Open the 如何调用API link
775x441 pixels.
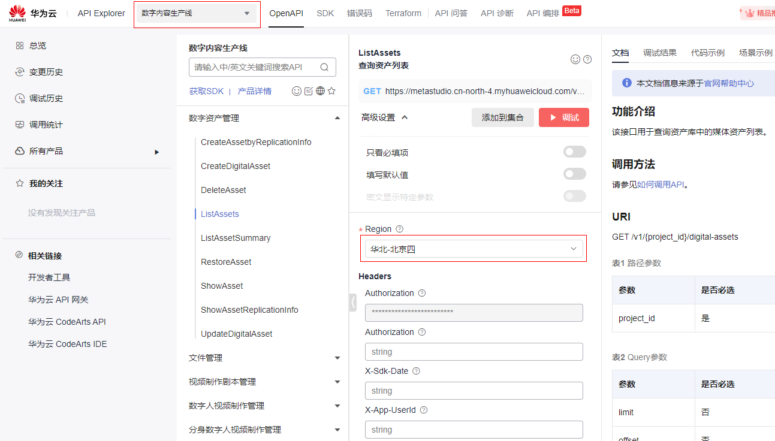(x=660, y=185)
